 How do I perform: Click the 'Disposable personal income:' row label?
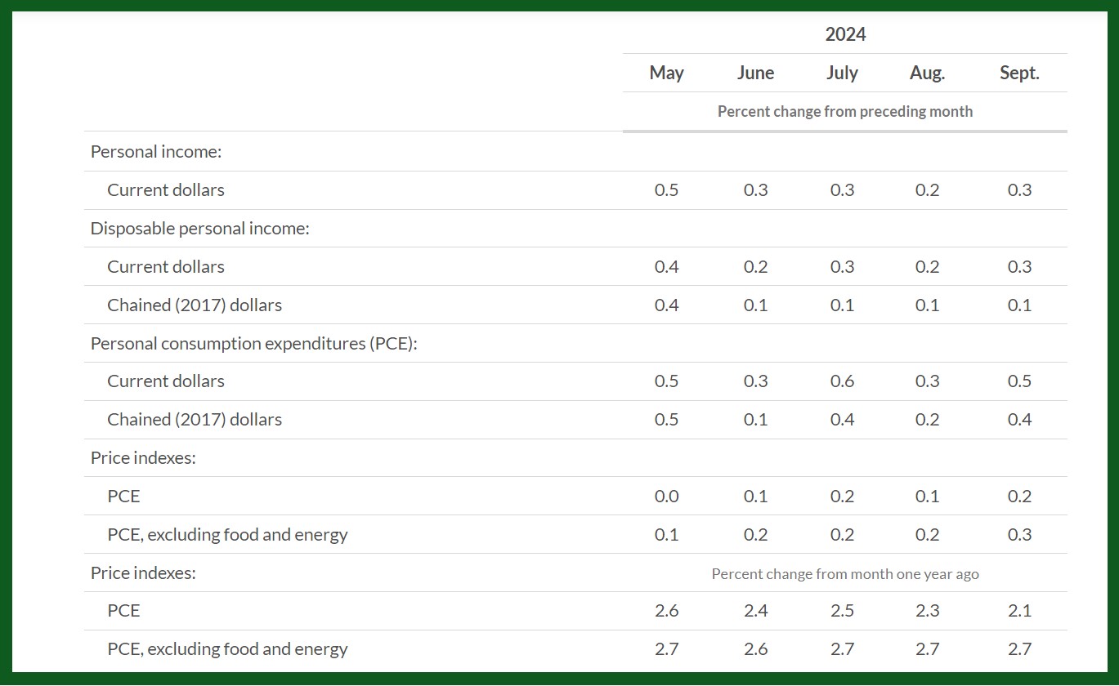coord(200,228)
